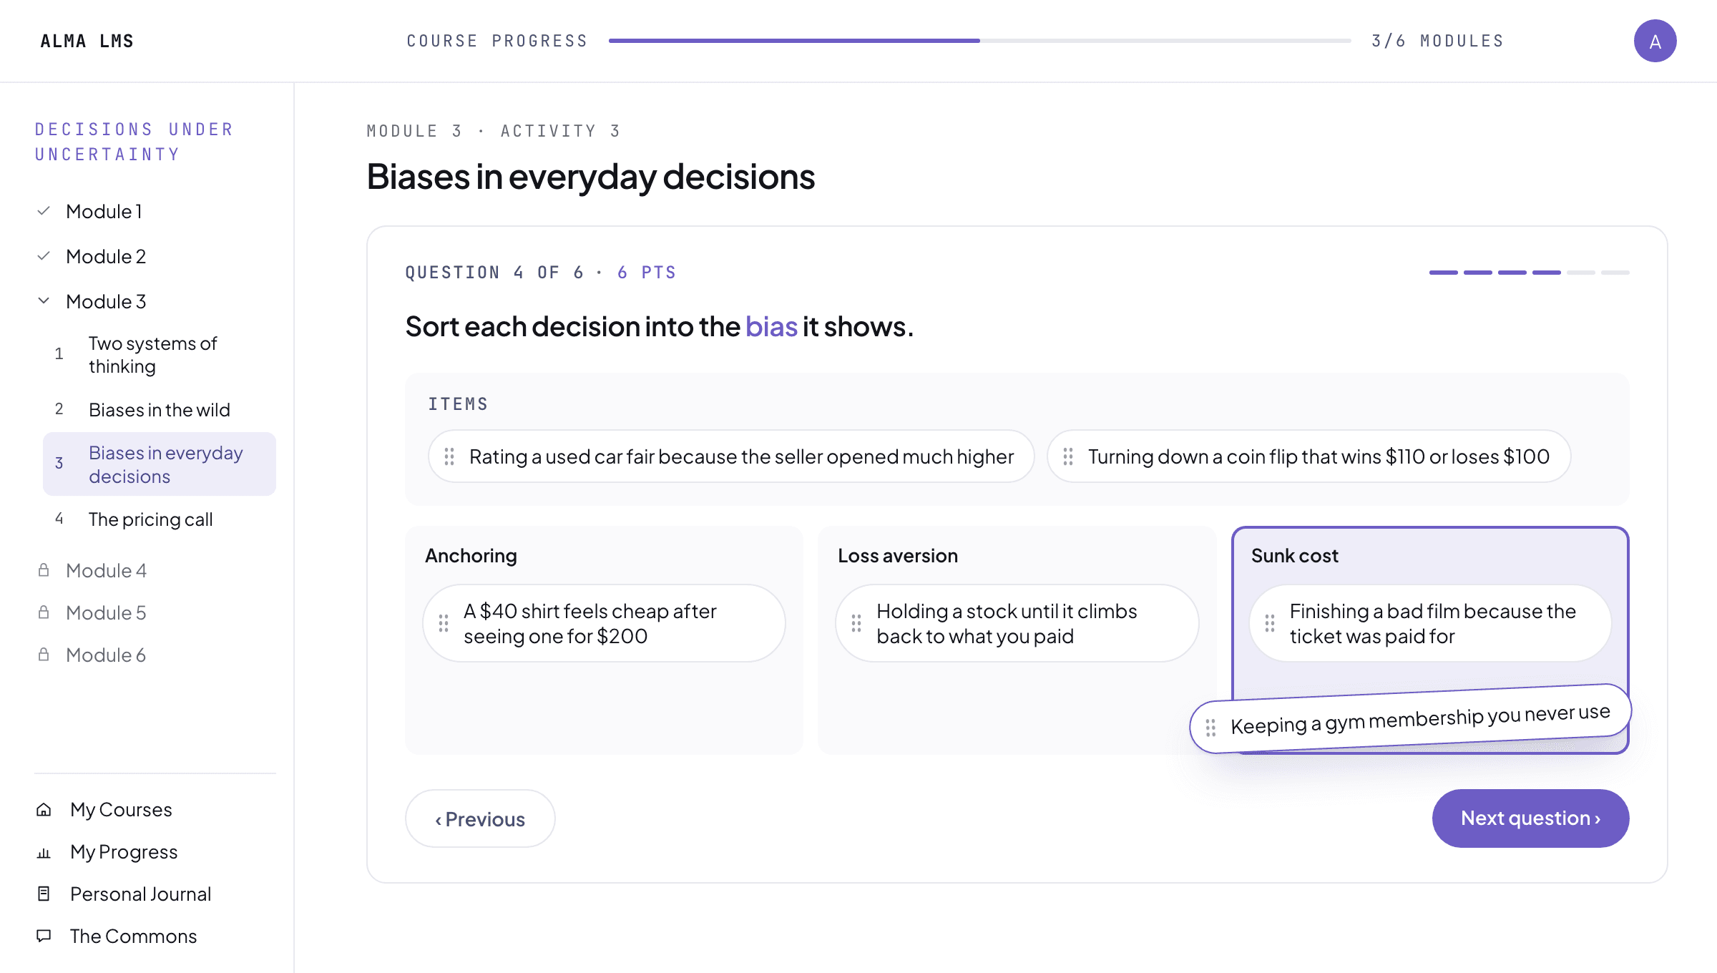Open activity Biases in the wild
1717x973 pixels.
tap(159, 410)
